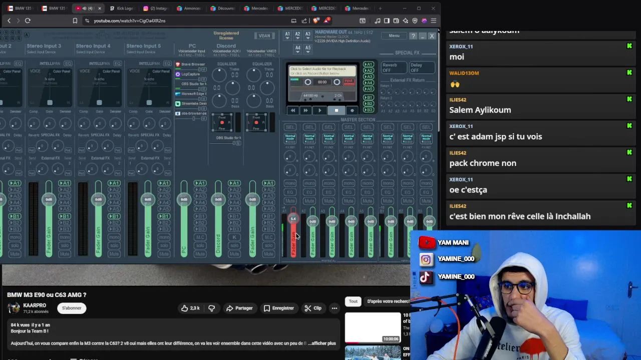Turn on Delay in Special FX
641x360 pixels.
pyautogui.click(x=422, y=67)
